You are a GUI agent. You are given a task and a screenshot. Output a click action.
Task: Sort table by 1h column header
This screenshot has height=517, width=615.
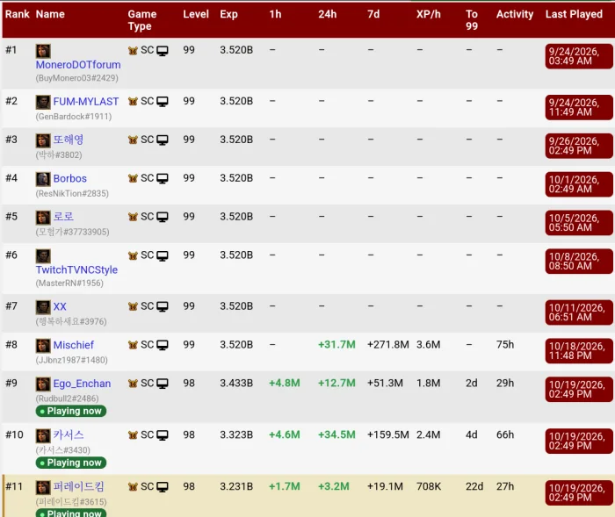tap(275, 15)
